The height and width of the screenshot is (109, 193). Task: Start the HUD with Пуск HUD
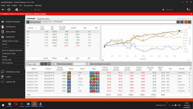(x=168, y=9)
